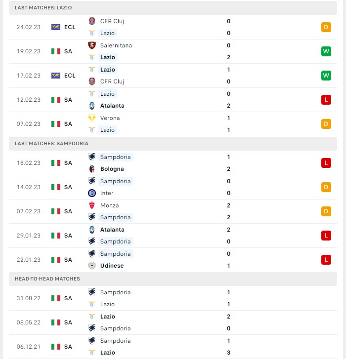Image resolution: width=346 pixels, height=360 pixels.
Task: Click the red L badge for Atalanta–Lazio match
Action: 326,100
